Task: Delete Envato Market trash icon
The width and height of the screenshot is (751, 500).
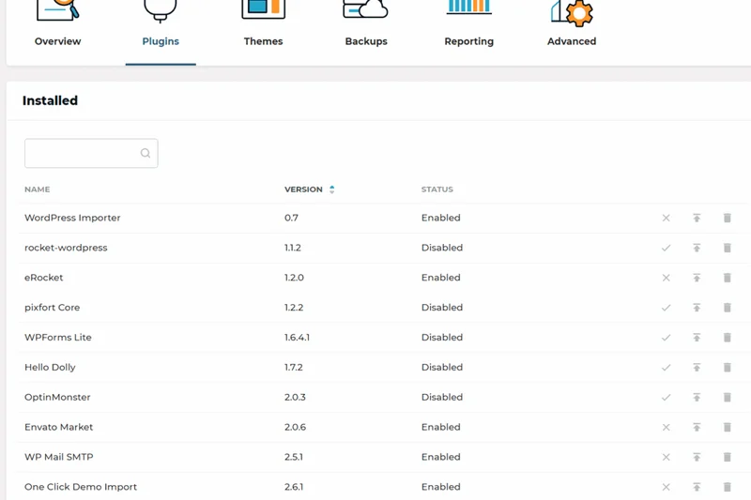Action: 727,427
